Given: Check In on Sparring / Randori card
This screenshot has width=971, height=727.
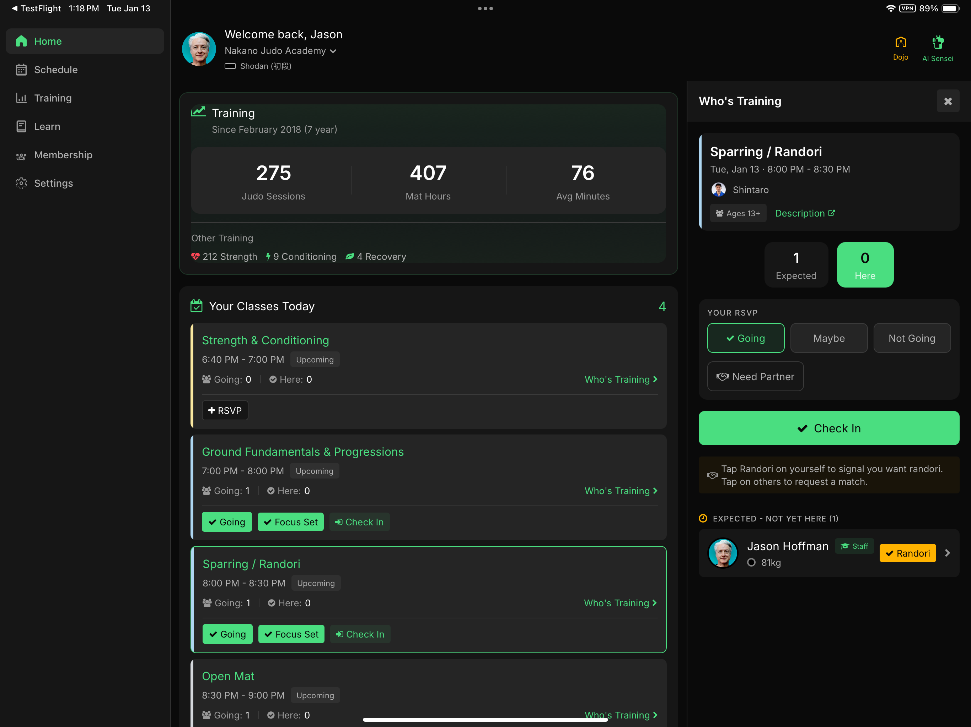Looking at the screenshot, I should point(360,634).
